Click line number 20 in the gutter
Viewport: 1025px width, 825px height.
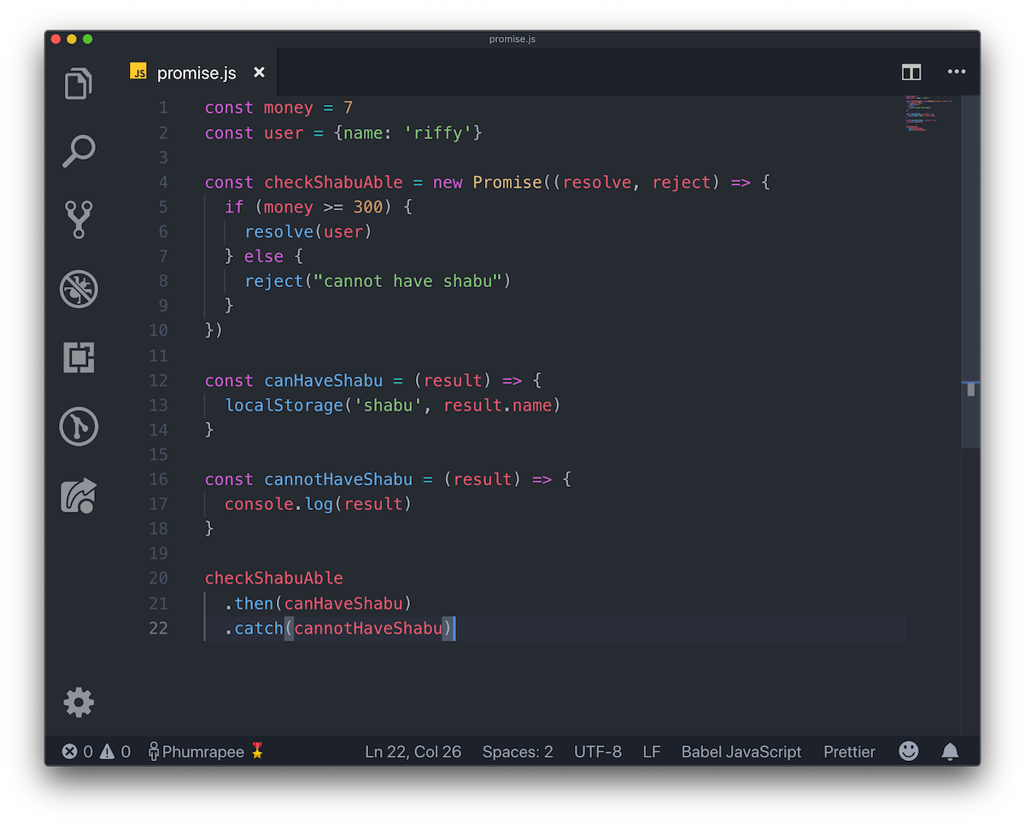coord(158,578)
